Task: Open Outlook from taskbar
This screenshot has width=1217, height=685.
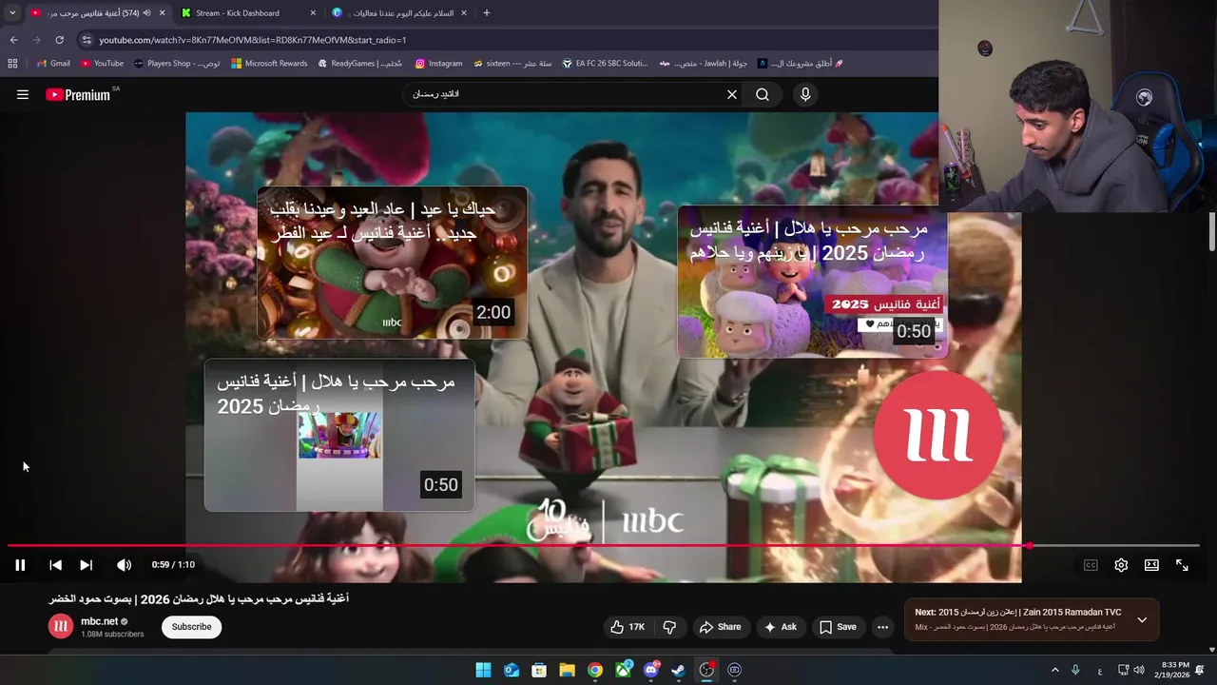Action: tap(512, 670)
